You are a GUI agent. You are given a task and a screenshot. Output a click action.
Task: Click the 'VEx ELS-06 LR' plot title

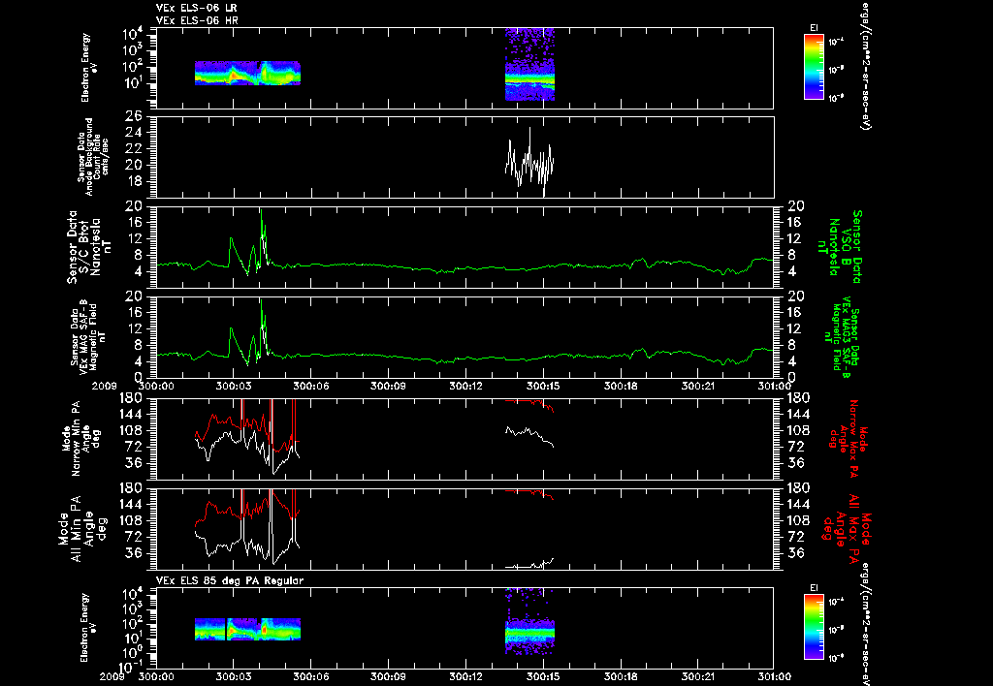click(x=196, y=8)
